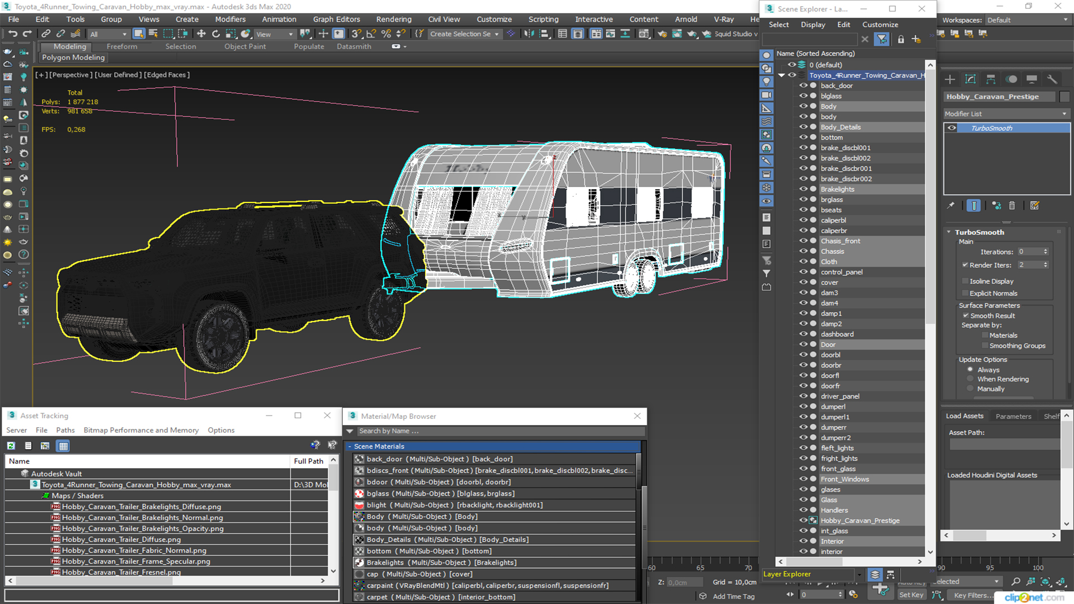
Task: Enable the Explicit Normals checkbox
Action: pos(965,293)
